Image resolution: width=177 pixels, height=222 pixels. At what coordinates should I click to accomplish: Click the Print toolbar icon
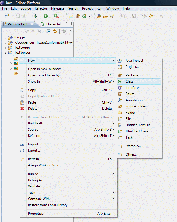[24, 16]
